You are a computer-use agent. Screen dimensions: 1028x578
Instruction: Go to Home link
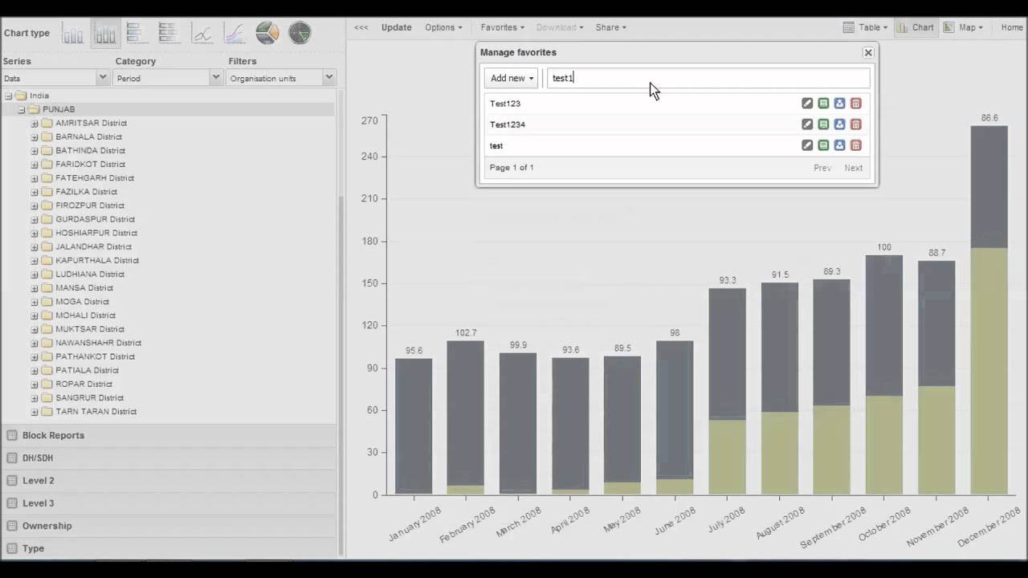tap(1012, 27)
